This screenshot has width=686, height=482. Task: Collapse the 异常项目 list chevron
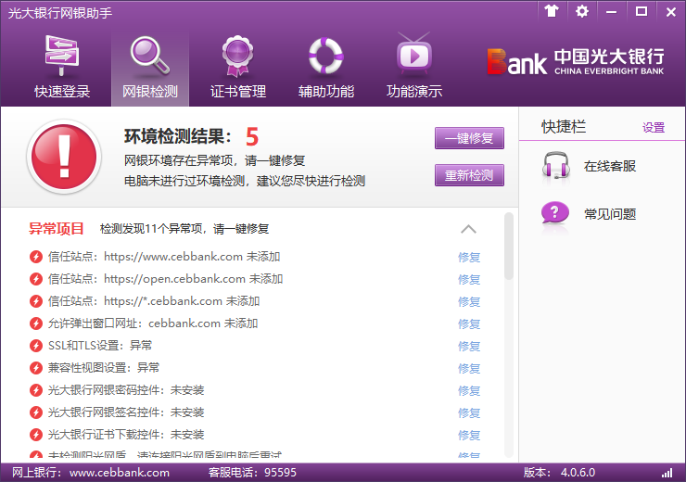pyautogui.click(x=468, y=229)
